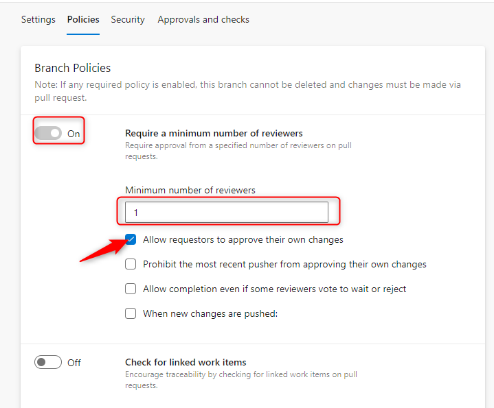Click the Branch Policies heading
494x408 pixels.
73,68
